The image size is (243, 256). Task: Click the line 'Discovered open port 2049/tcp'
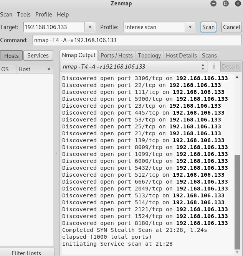point(145,189)
